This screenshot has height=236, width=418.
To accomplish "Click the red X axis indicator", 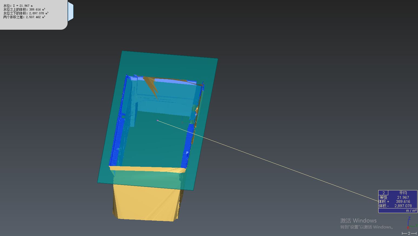I will 408,228.
